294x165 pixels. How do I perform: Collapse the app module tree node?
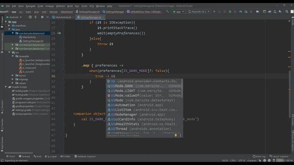tap(6, 22)
